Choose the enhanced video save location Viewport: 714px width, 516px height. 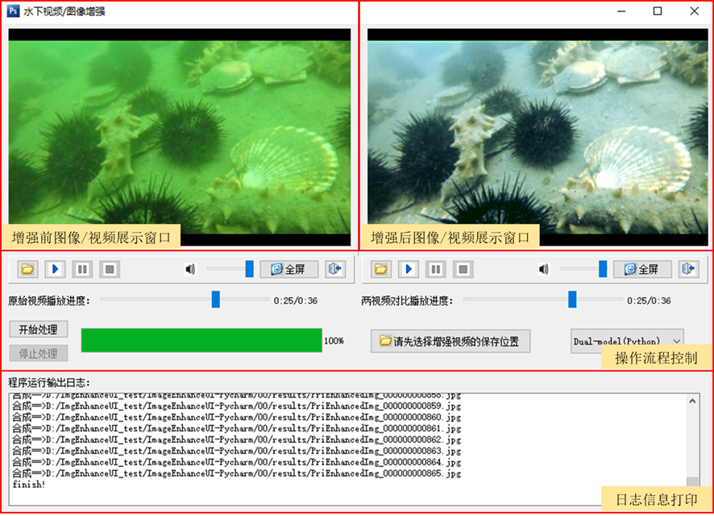[450, 341]
